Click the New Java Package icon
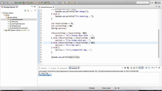 tap(28, 3)
